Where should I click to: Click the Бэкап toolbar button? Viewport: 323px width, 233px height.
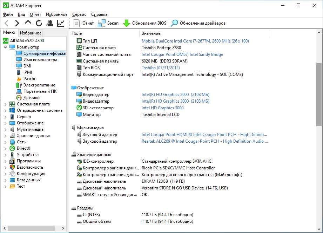(108, 23)
